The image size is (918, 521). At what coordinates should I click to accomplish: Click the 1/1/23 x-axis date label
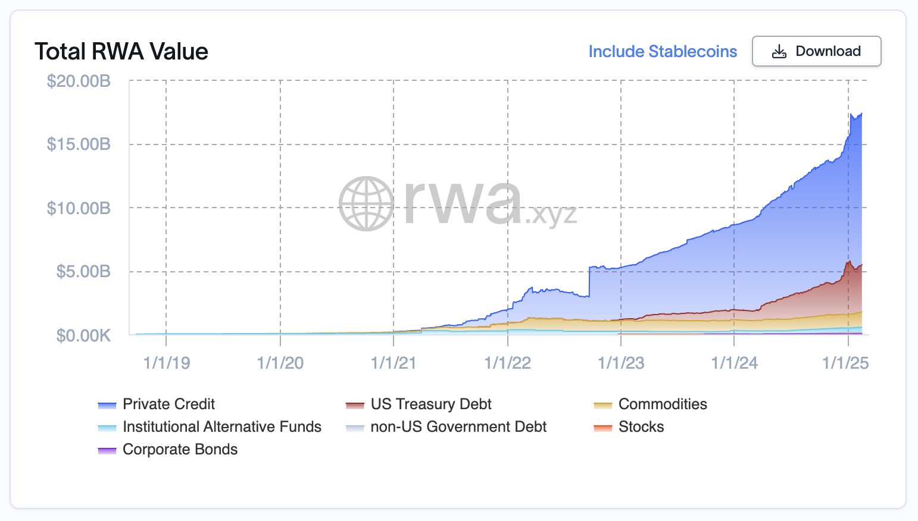pyautogui.click(x=621, y=363)
